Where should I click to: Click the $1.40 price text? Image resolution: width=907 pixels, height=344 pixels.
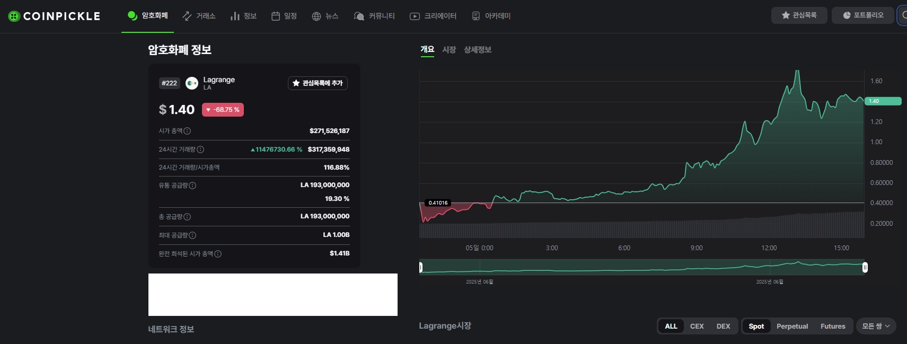click(177, 110)
